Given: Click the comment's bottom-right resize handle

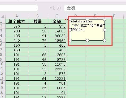Looking at the screenshot, I should pos(105,40).
